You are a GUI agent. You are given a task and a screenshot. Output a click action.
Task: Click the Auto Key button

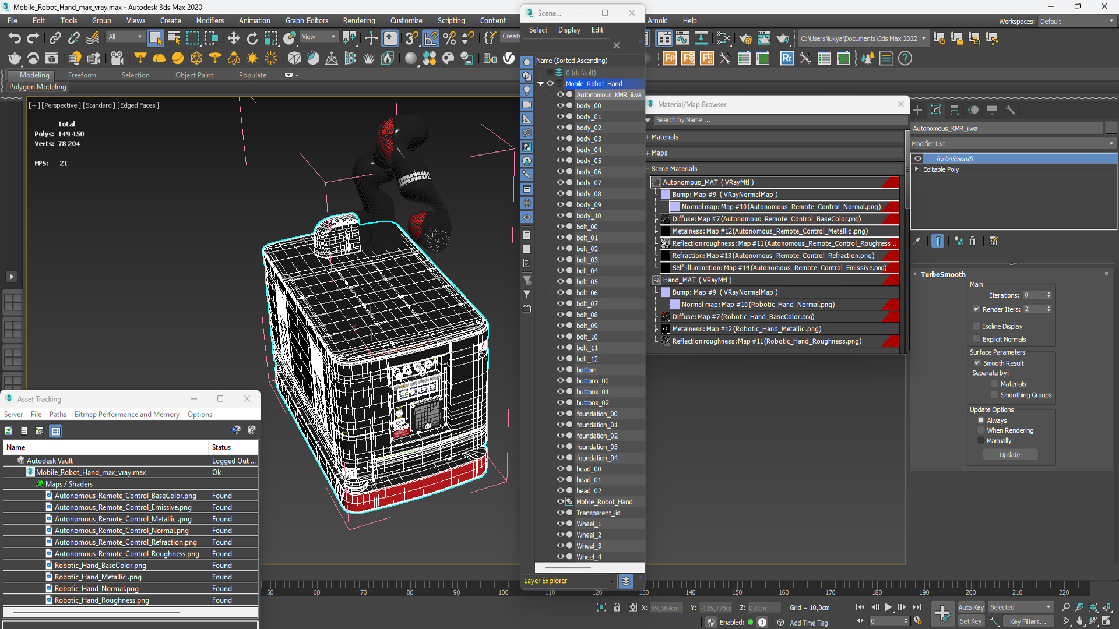[971, 607]
